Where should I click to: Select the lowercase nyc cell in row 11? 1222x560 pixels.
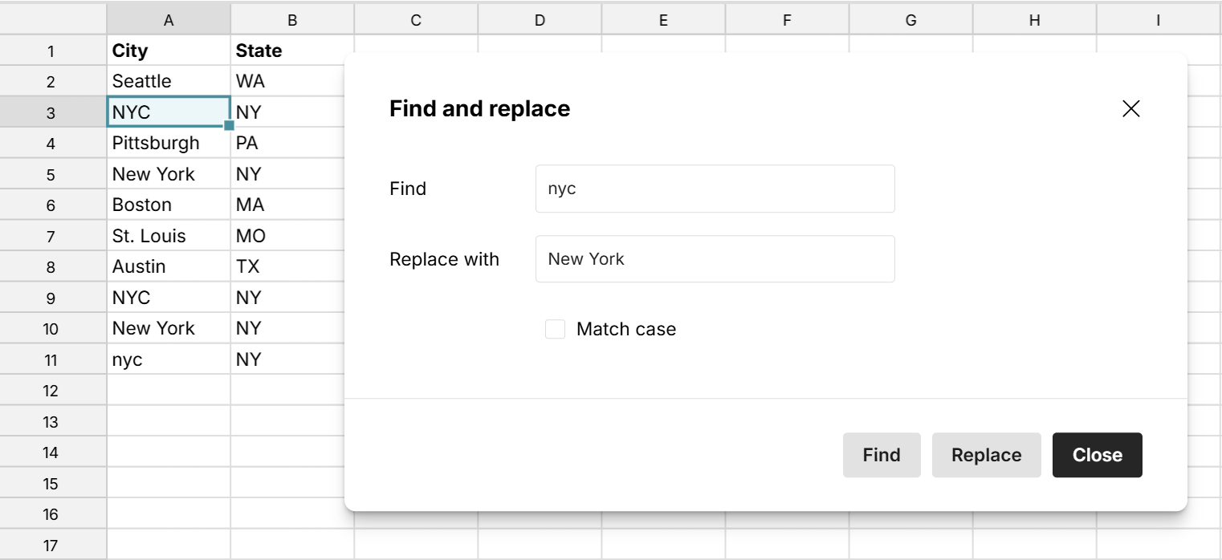(x=169, y=359)
